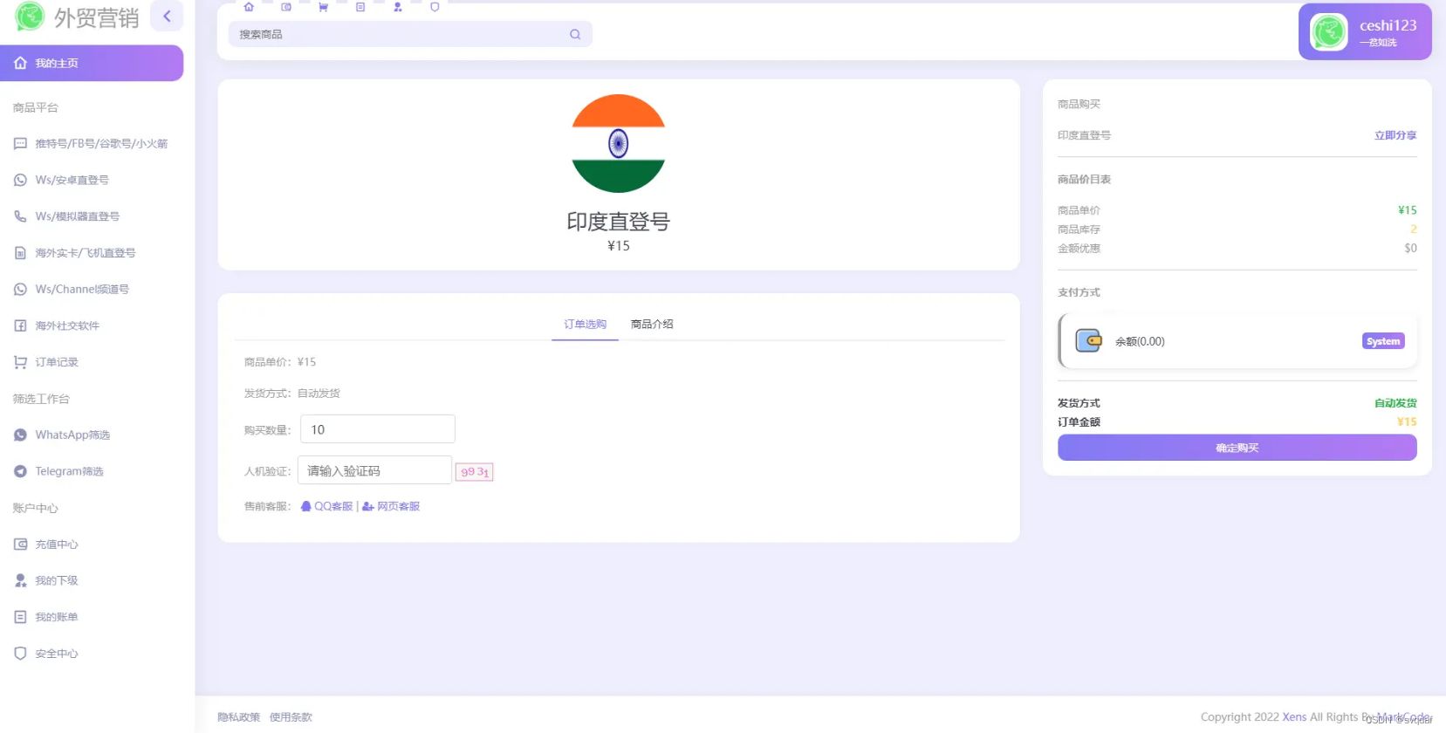Click the 确定购买 purchase button
This screenshot has height=733, width=1446.
coord(1237,448)
